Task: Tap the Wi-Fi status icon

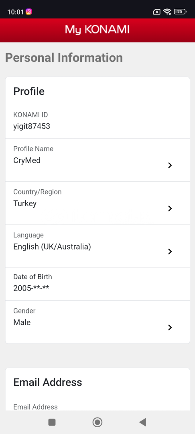Action: 167,12
